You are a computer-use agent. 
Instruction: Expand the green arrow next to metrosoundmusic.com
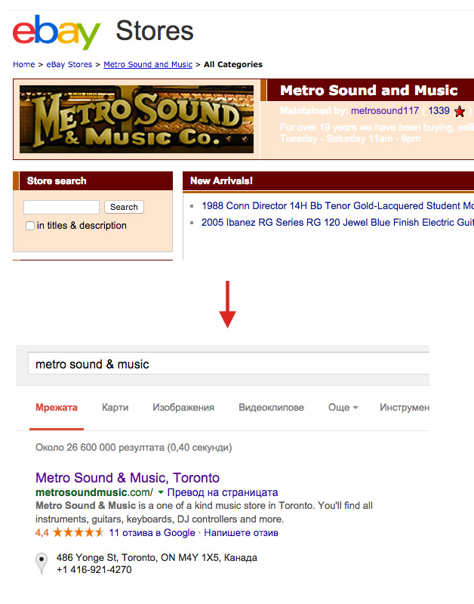pos(161,492)
